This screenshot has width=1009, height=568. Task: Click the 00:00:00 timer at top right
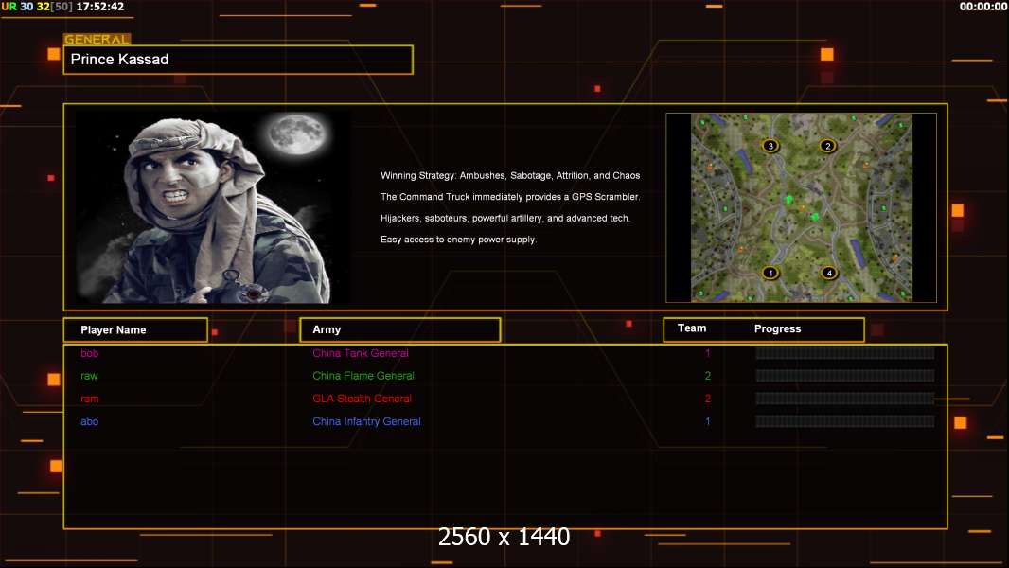point(982,7)
